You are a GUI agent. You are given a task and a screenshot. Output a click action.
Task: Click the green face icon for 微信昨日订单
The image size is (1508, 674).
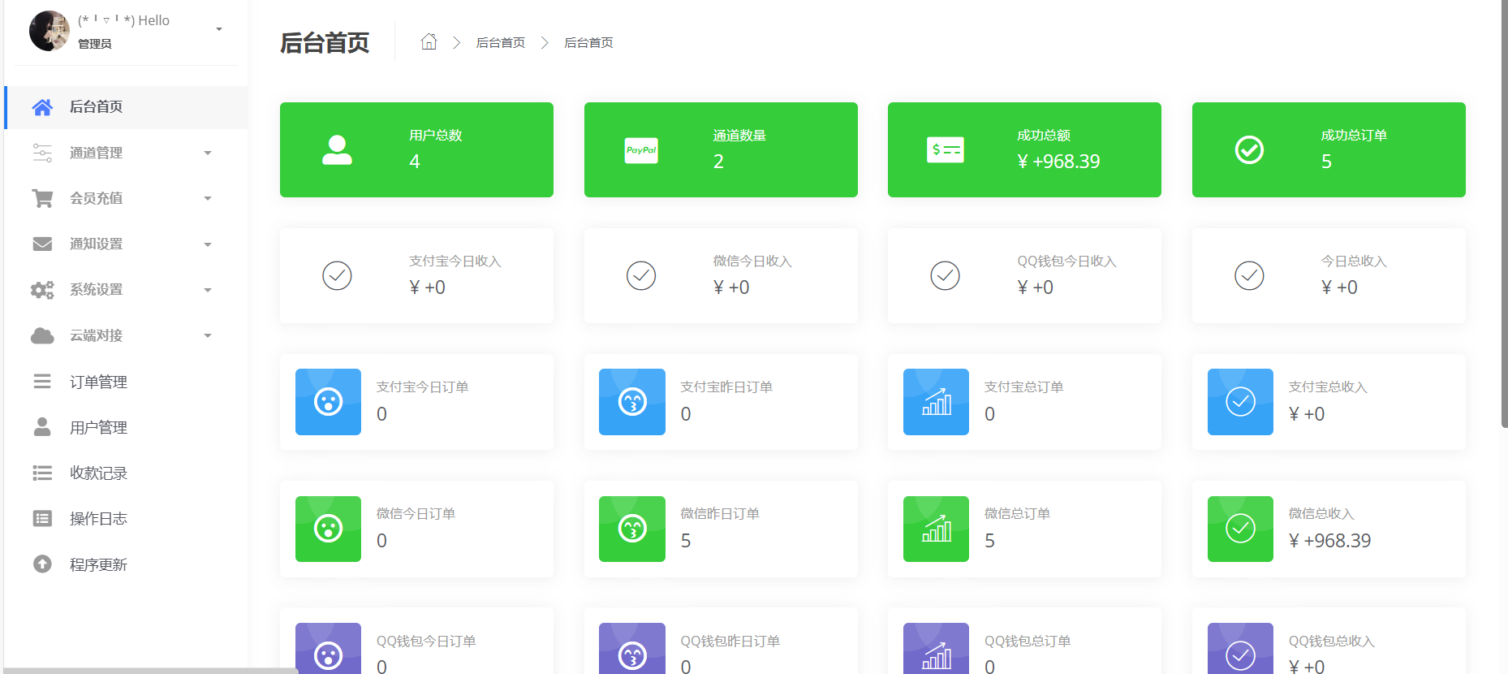pos(631,529)
